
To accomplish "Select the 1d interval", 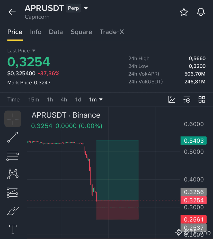I will click(78, 99).
